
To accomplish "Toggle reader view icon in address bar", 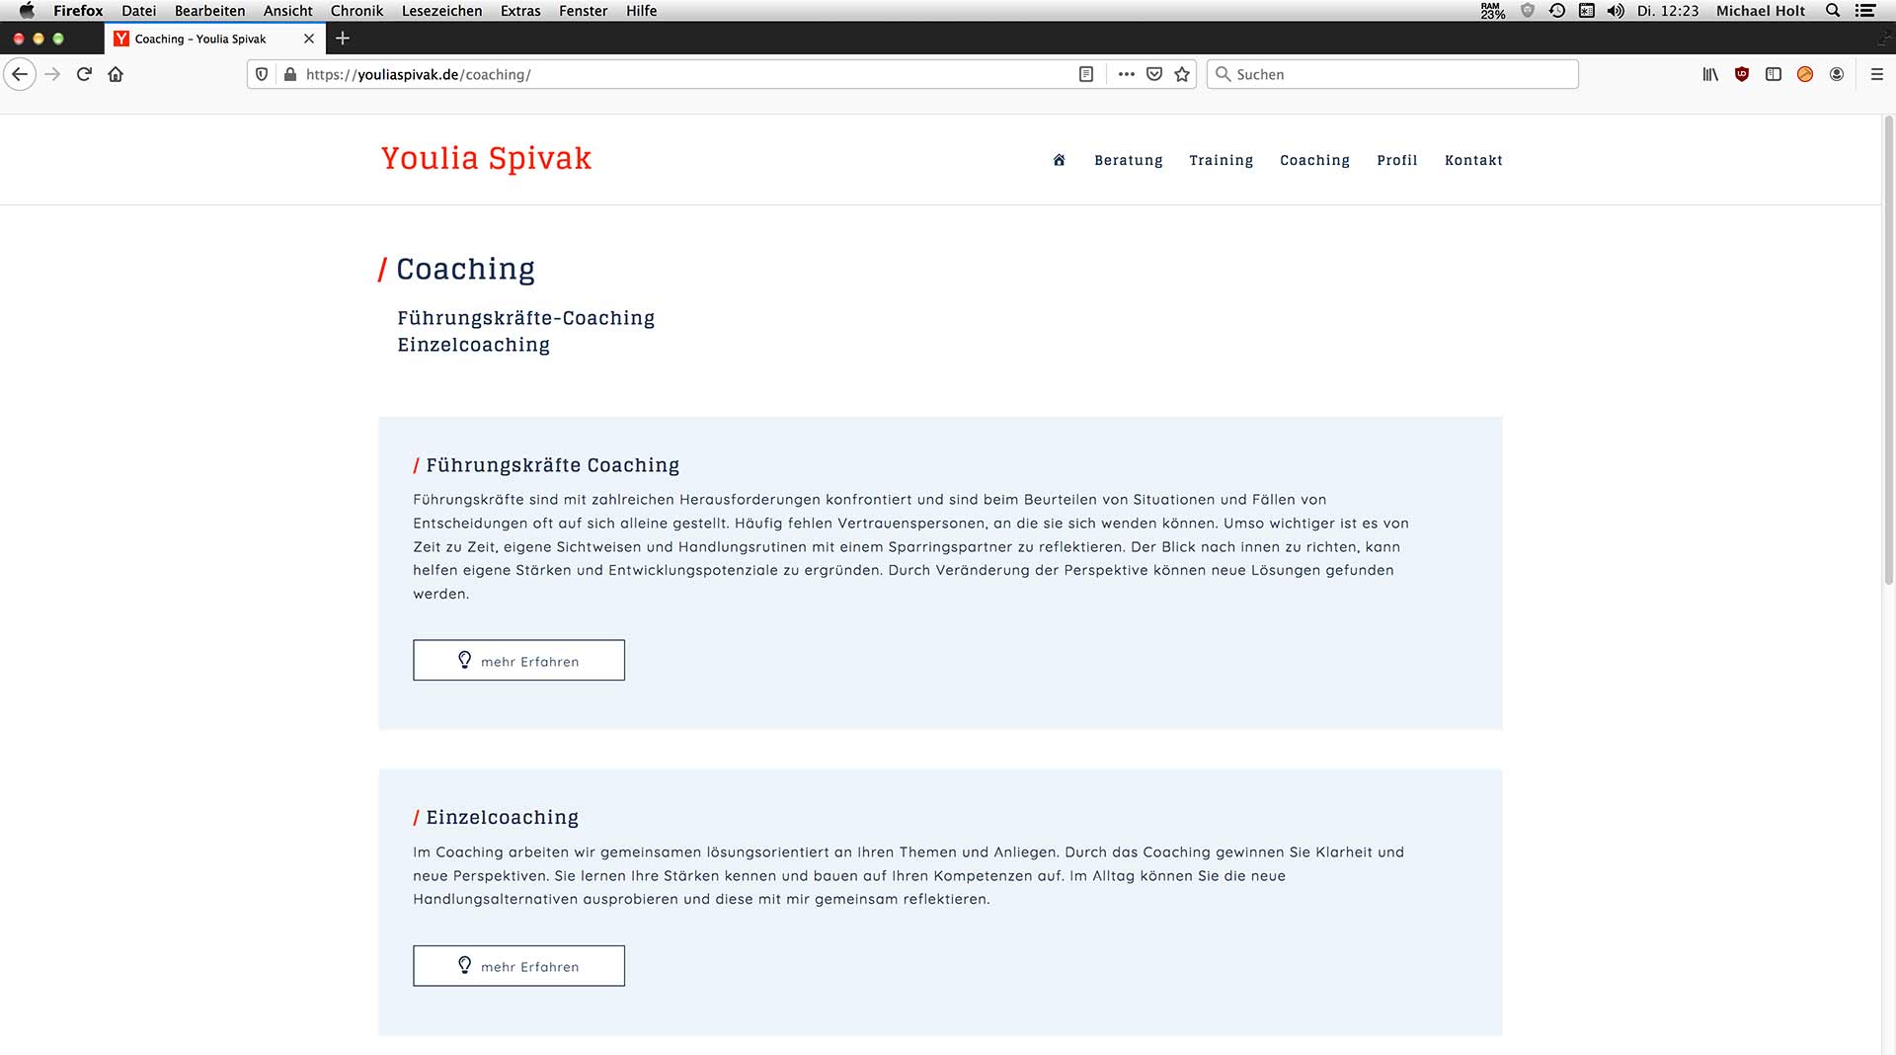I will point(1086,74).
